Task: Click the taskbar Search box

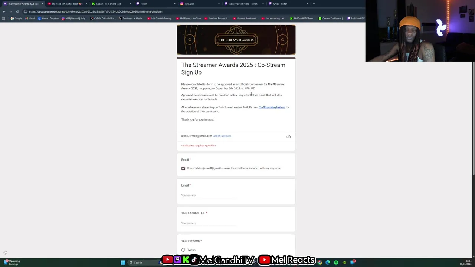Action: click(x=144, y=263)
